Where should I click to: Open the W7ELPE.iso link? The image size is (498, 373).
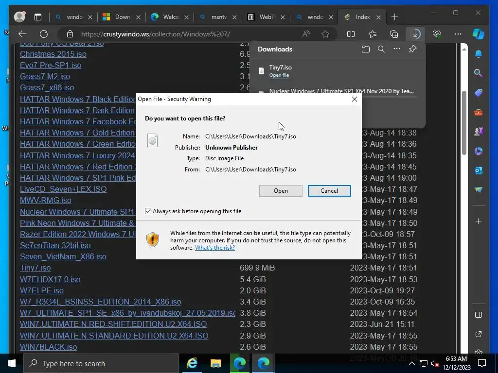click(42, 290)
